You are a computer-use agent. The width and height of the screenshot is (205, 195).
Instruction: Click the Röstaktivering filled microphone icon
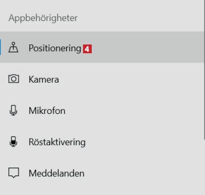[x=13, y=142]
